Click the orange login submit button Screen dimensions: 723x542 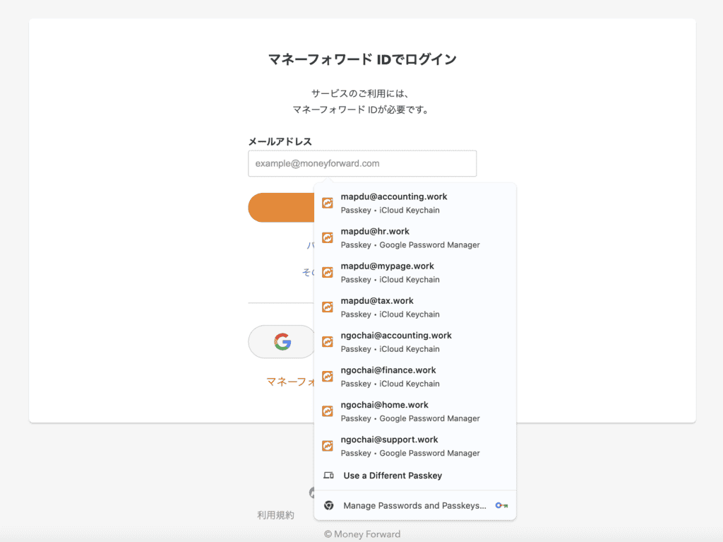[281, 207]
